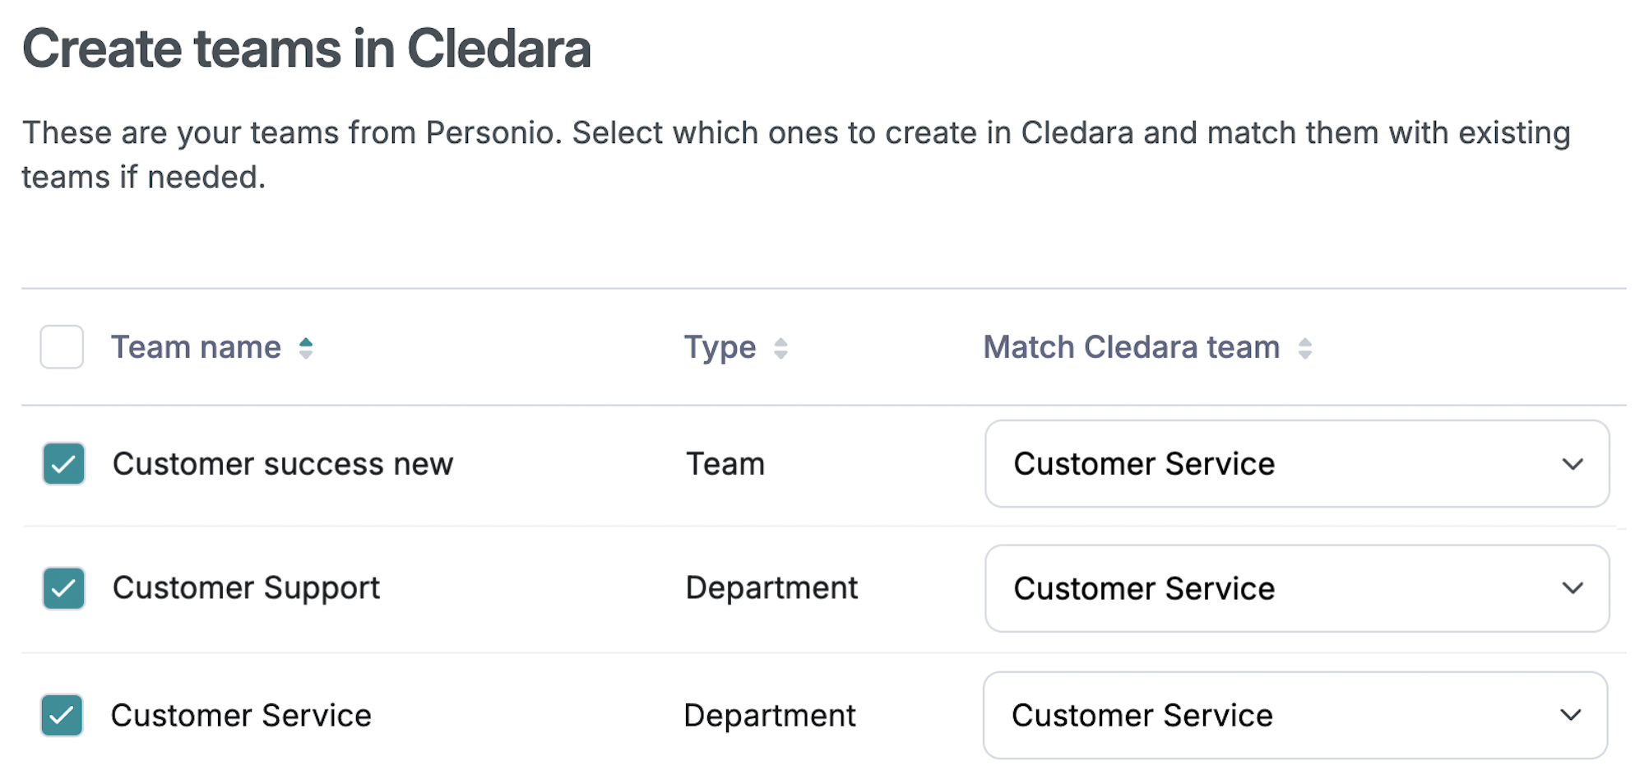Viewport: 1635px width, 775px height.
Task: Select the Department type label in Customer Support row
Action: [771, 589]
